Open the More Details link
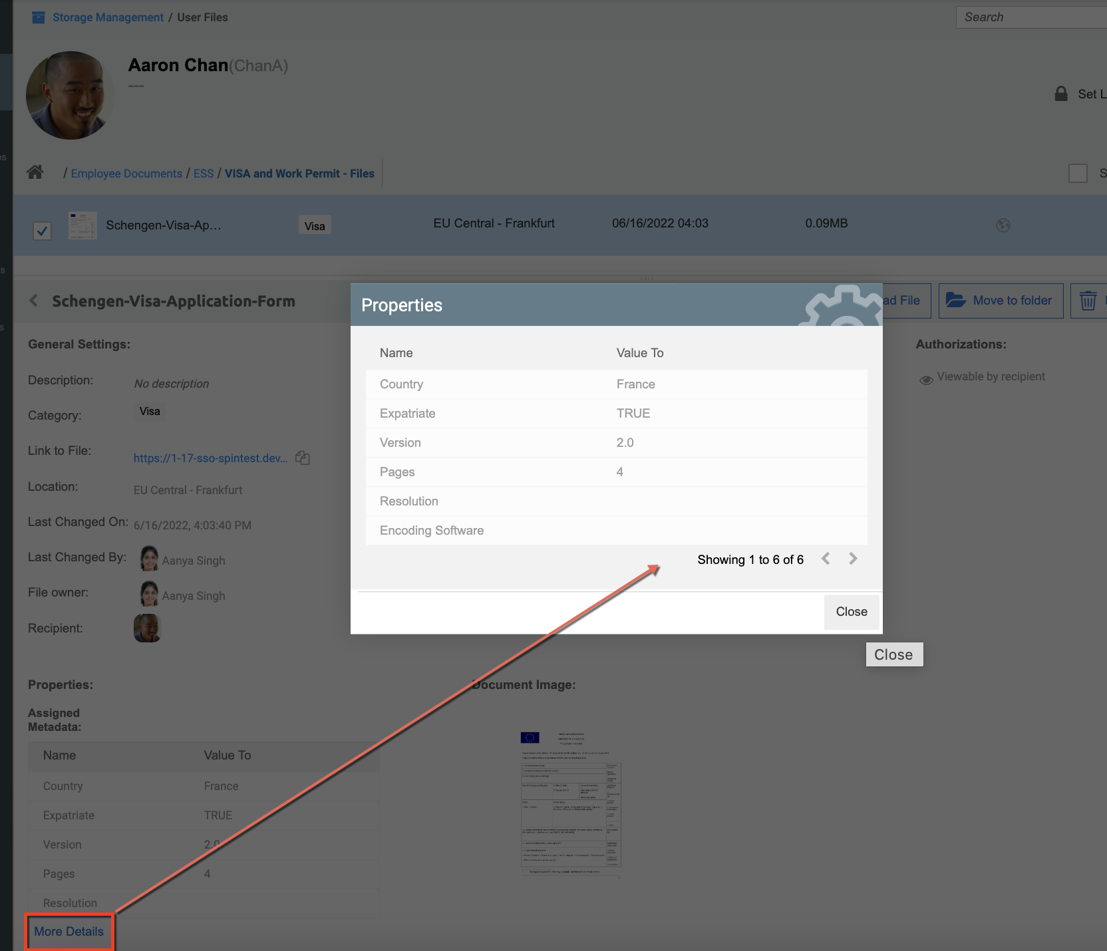The image size is (1107, 951). (69, 932)
